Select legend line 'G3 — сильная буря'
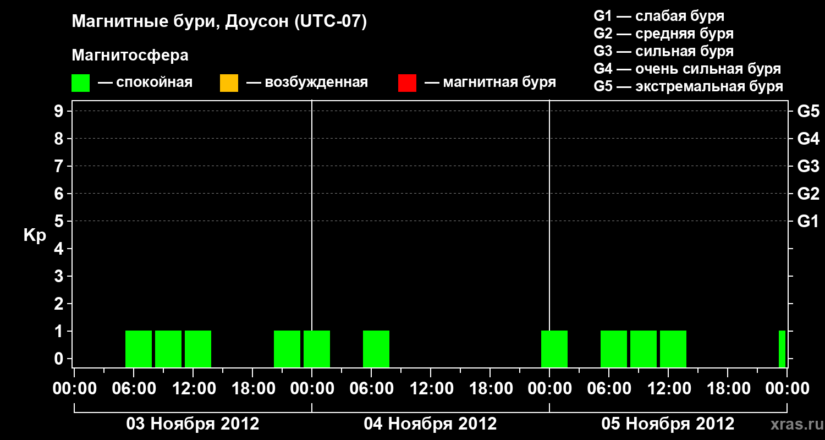 [x=663, y=51]
